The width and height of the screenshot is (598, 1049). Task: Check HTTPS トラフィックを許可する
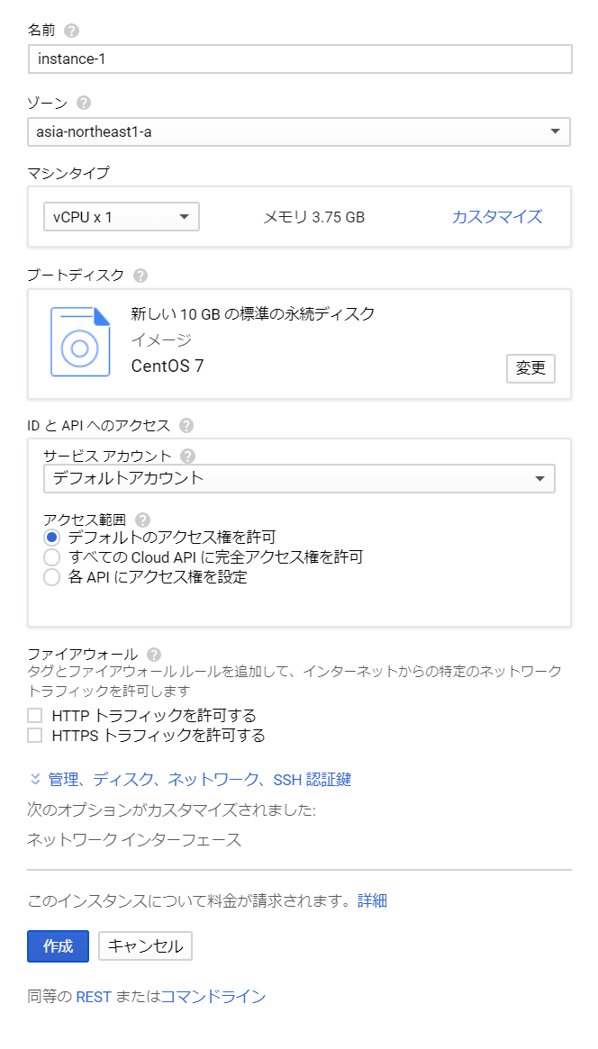point(35,735)
